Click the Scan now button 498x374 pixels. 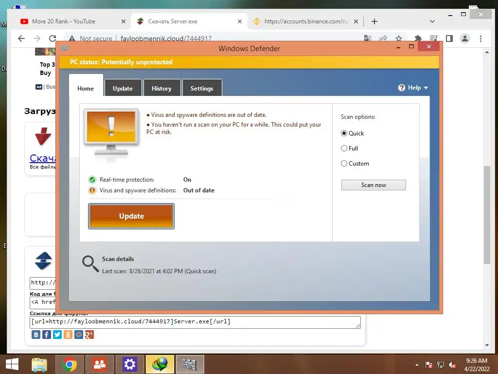point(373,185)
